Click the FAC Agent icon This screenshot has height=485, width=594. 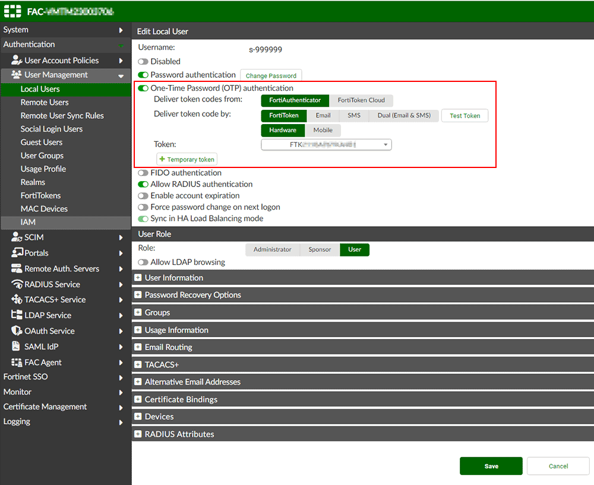pyautogui.click(x=17, y=362)
